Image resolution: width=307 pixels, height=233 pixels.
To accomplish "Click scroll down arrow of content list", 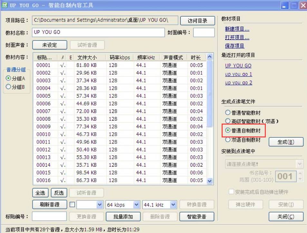I will 210,181.
